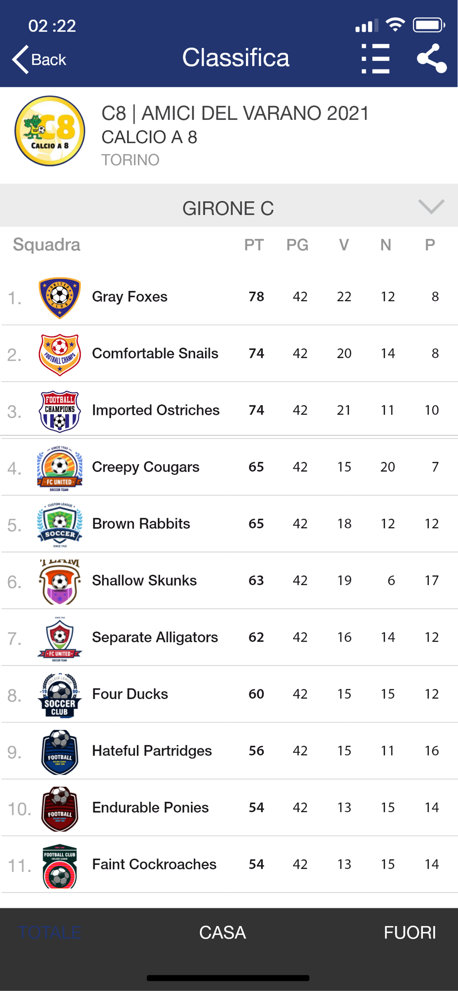Open the Girone C group selector
This screenshot has width=458, height=991.
point(228,208)
